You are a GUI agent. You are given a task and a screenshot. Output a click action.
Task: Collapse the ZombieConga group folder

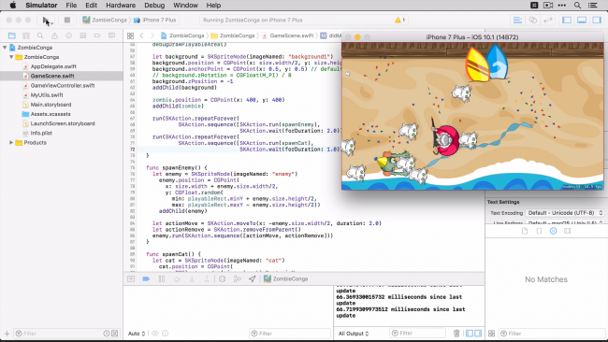pos(11,57)
